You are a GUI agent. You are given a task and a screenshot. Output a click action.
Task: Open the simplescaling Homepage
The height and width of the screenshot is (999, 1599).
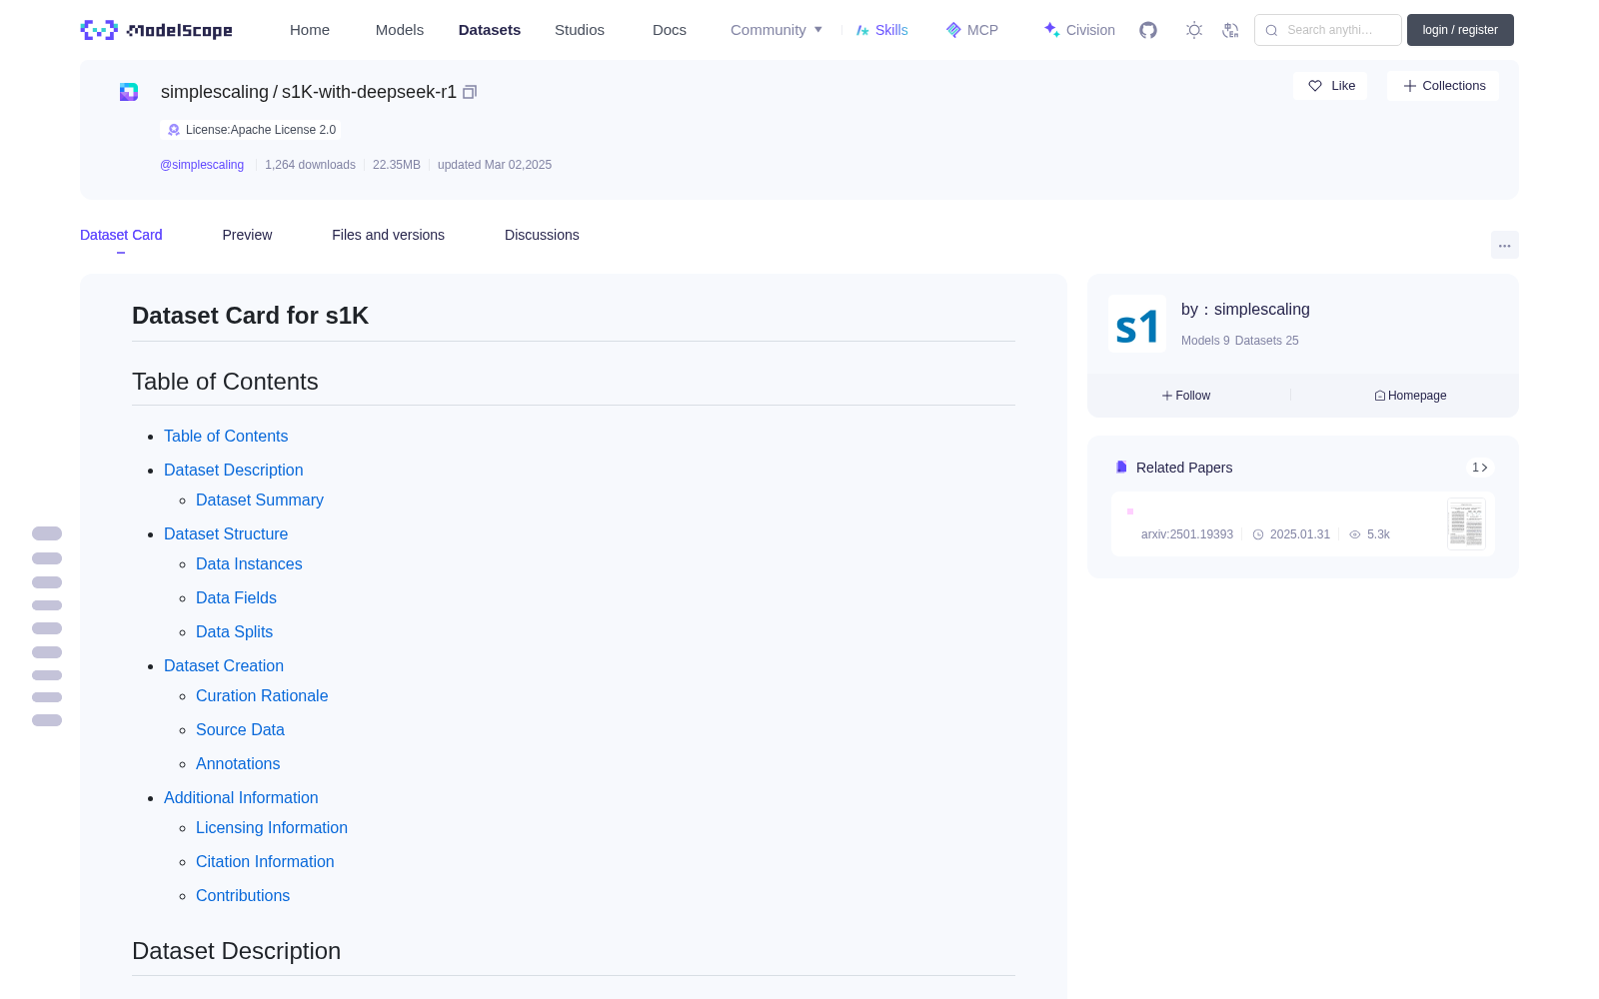click(1410, 396)
